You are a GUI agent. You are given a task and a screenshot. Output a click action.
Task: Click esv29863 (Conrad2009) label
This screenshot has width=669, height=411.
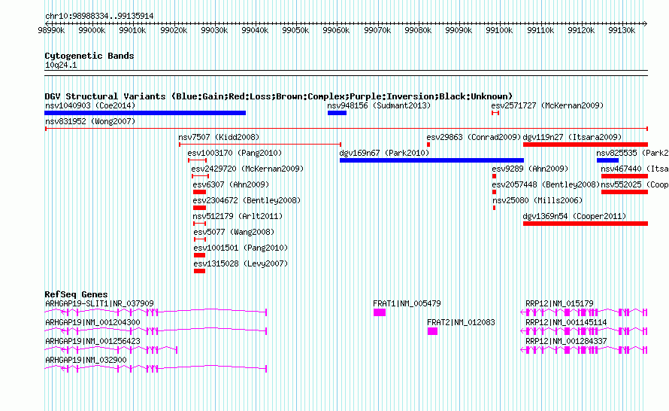click(x=474, y=137)
